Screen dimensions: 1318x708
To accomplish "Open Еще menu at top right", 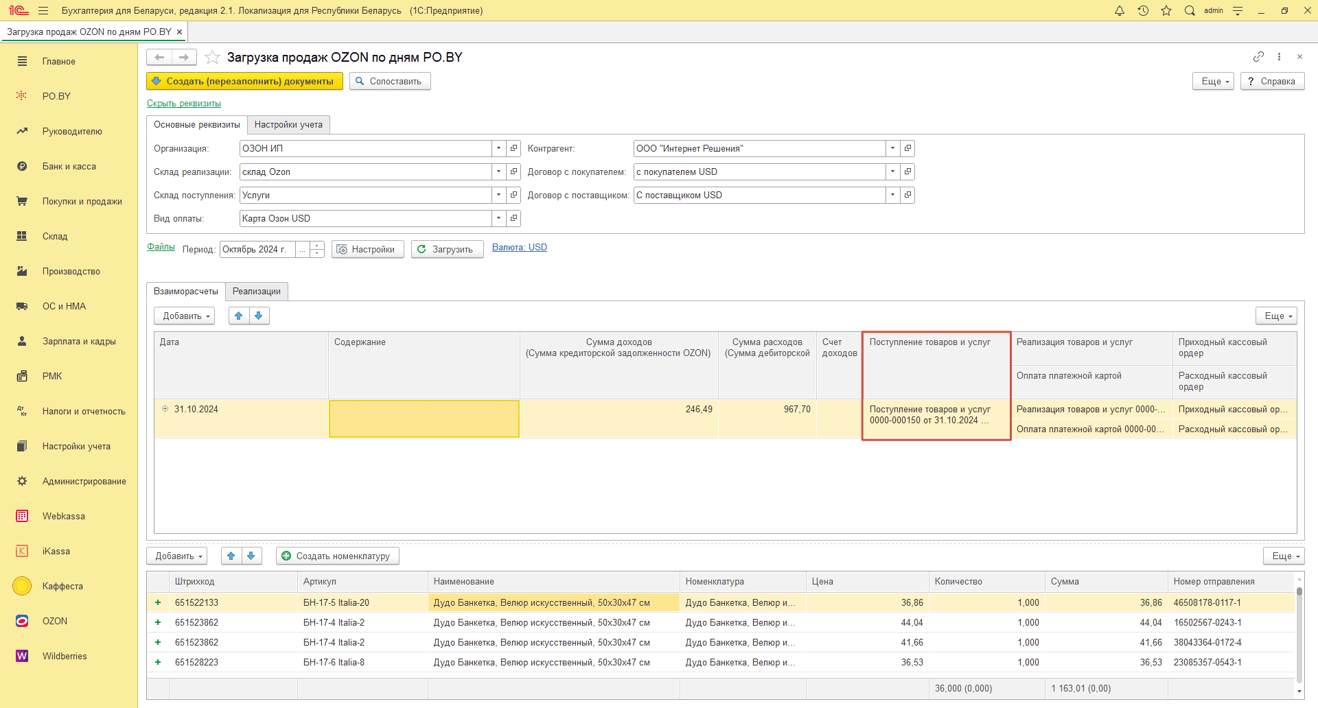I will [x=1213, y=81].
